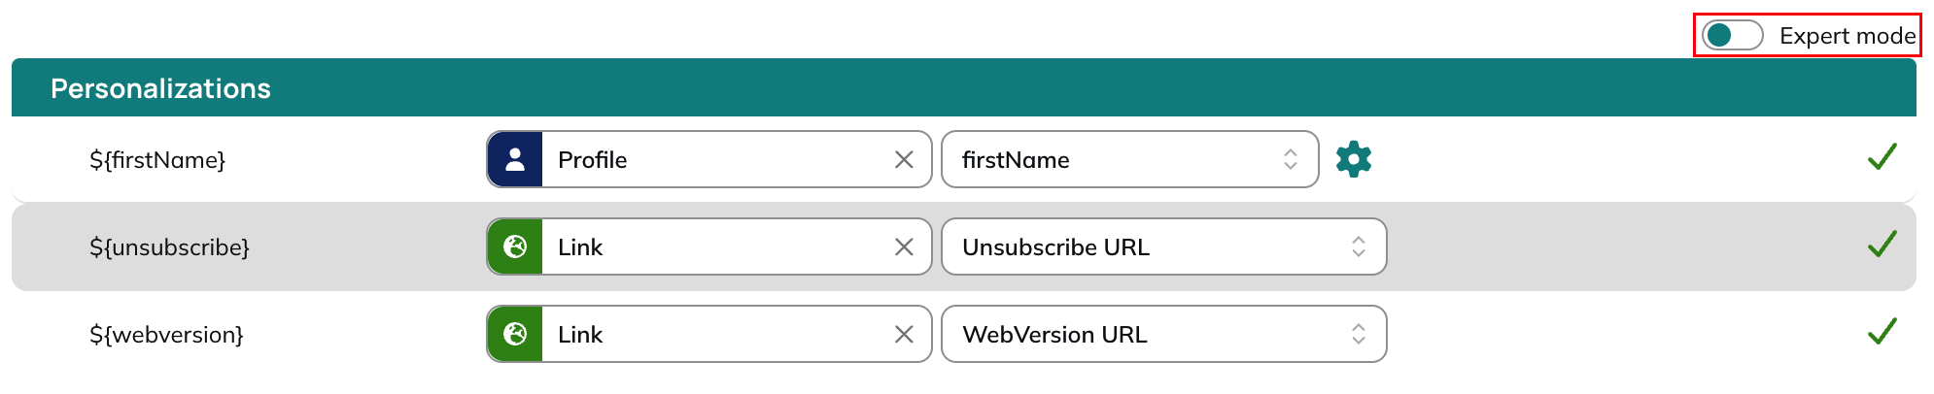Clear the Profile selection with X

point(904,159)
